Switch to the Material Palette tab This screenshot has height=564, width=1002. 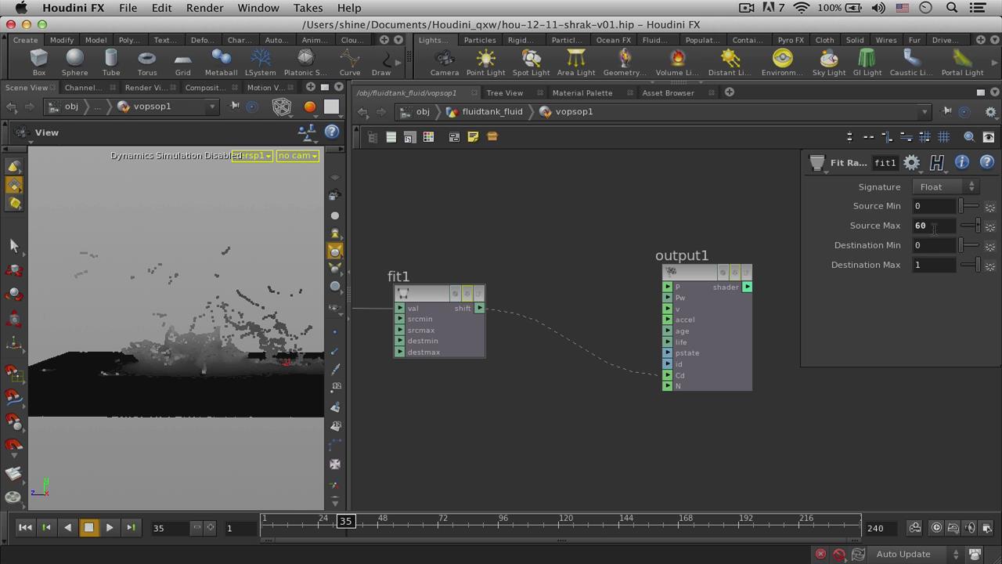(582, 92)
